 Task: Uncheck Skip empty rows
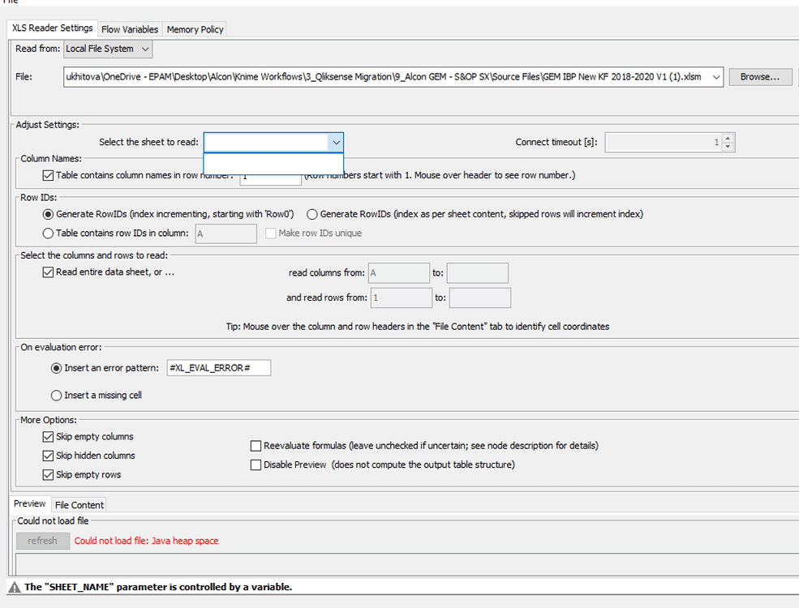pyautogui.click(x=48, y=473)
